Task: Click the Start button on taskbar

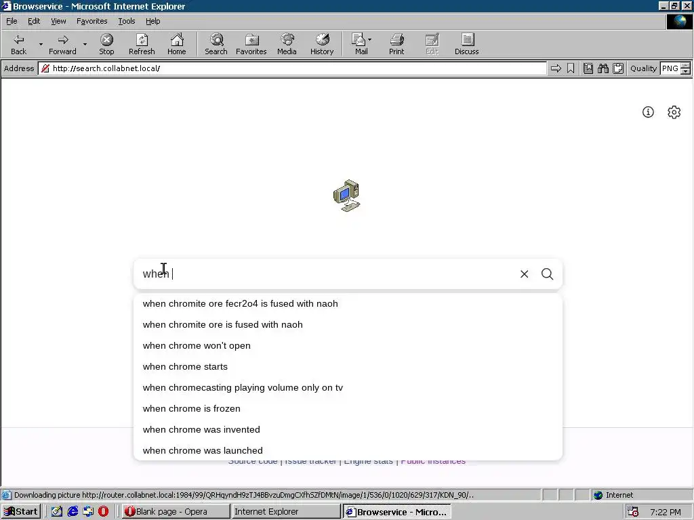Action: 21,512
